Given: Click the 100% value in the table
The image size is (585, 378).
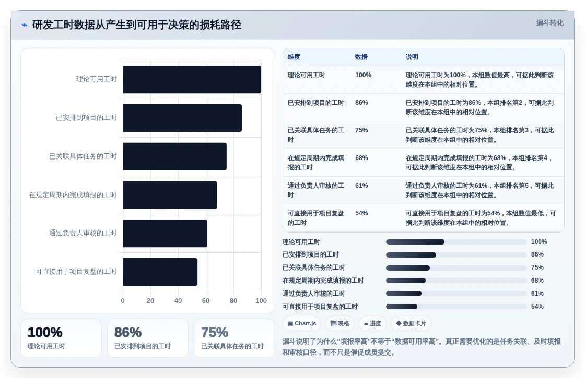Looking at the screenshot, I should click(x=363, y=75).
